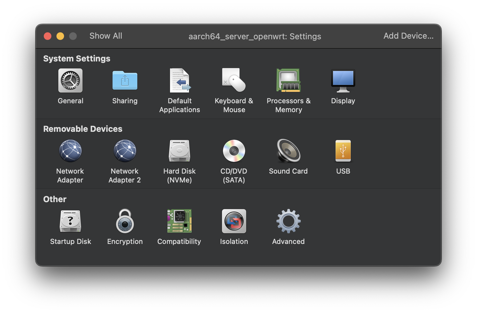The height and width of the screenshot is (313, 477).
Task: Click the green zoom window control
Action: click(73, 36)
